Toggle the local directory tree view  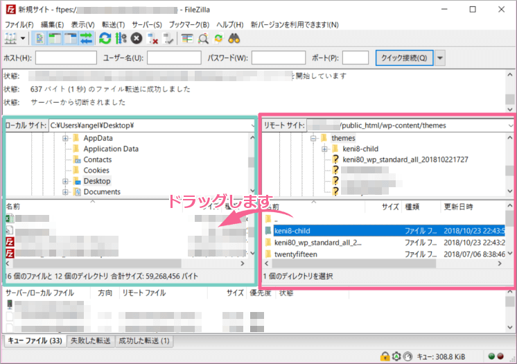click(55, 39)
